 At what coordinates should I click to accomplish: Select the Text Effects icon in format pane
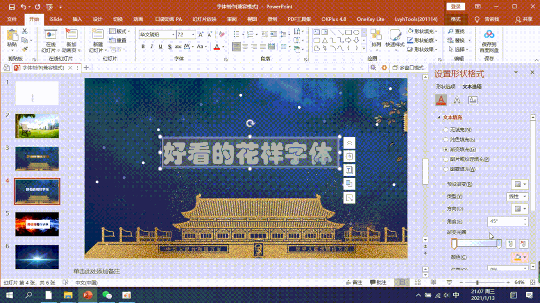coord(456,100)
